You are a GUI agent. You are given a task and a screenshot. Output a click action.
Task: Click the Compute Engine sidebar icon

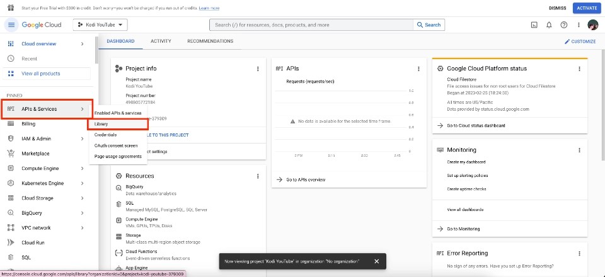(11, 168)
